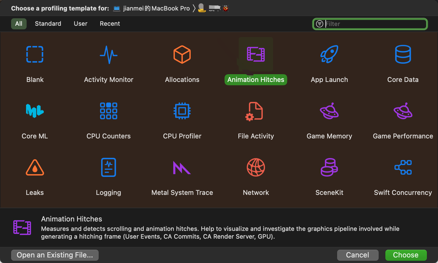Choose the CPU Profiler chip icon
The width and height of the screenshot is (438, 263).
[x=182, y=111]
